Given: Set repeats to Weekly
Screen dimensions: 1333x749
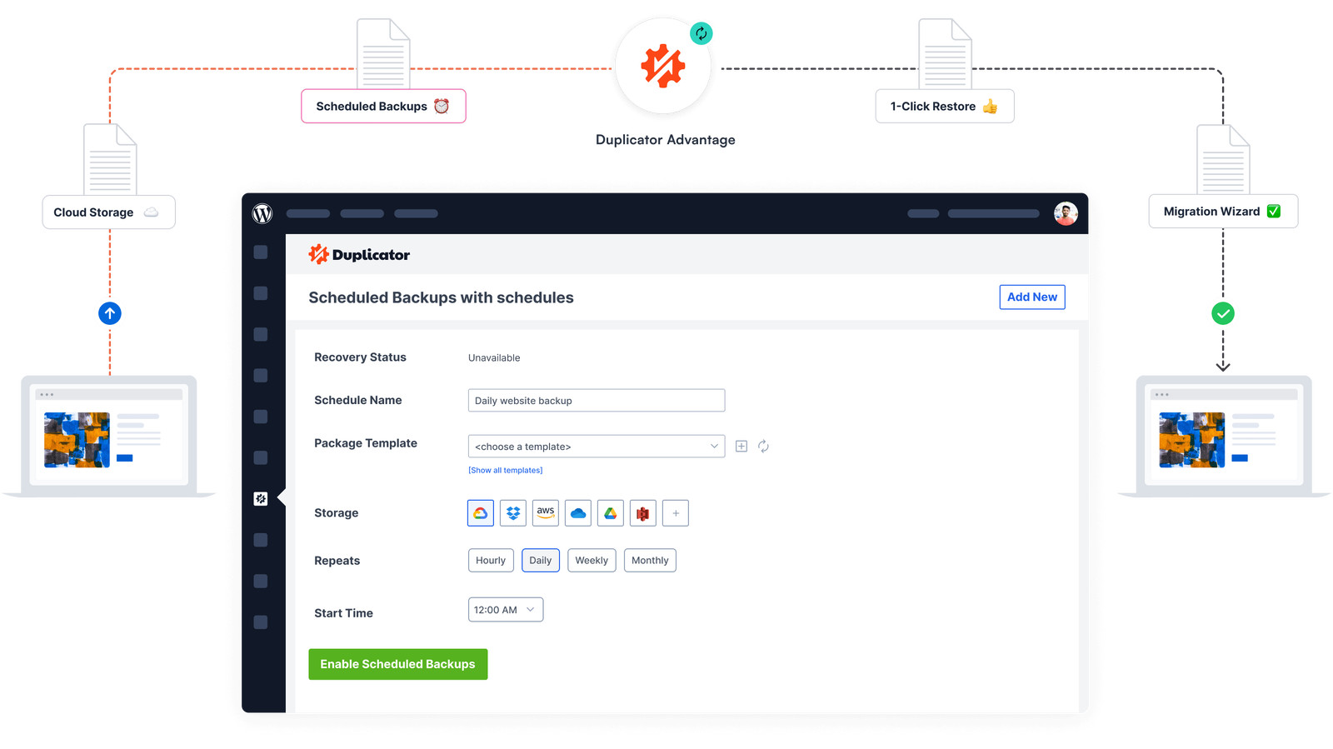Looking at the screenshot, I should [x=592, y=561].
